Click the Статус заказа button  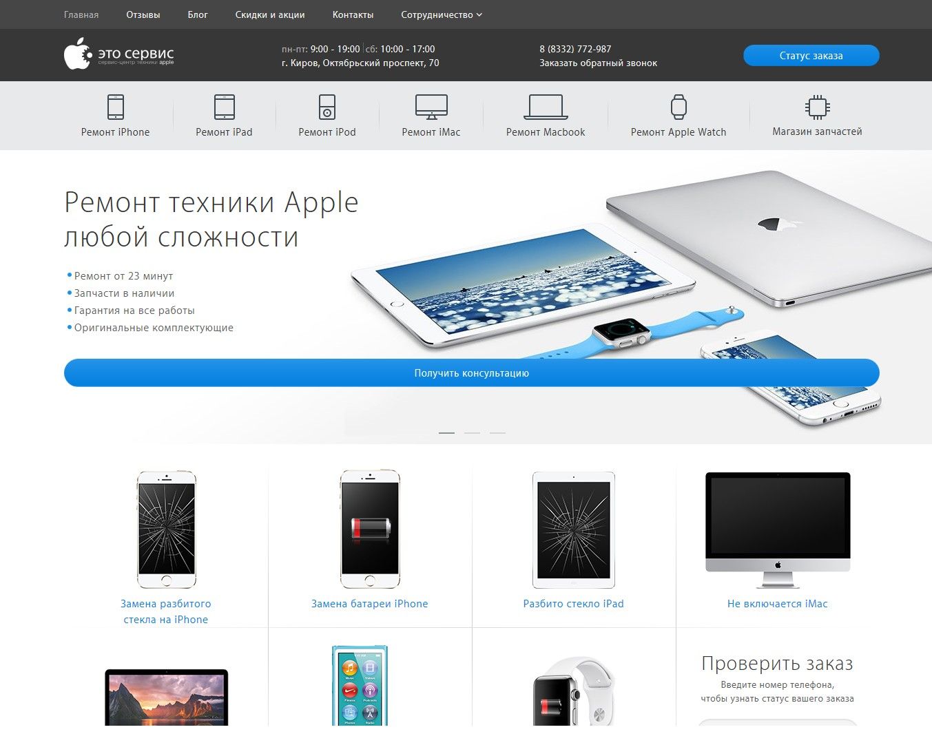[x=811, y=56]
